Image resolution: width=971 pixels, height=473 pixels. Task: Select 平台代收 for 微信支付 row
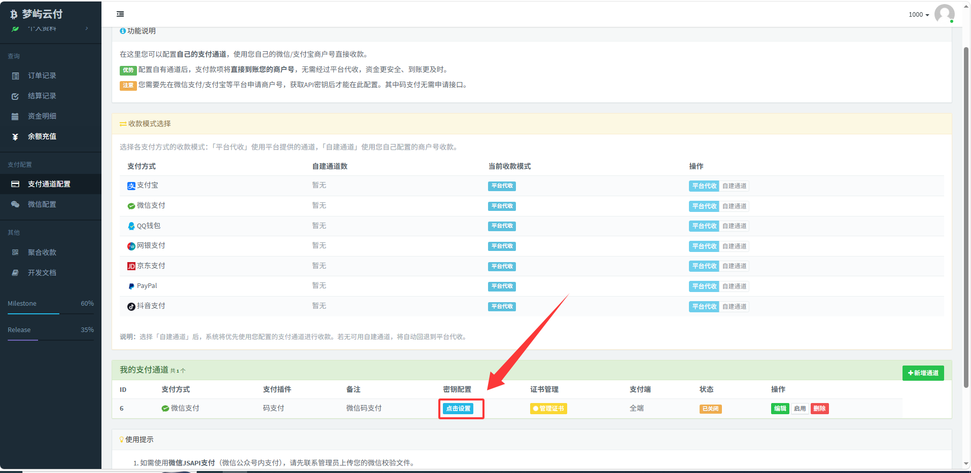click(704, 206)
